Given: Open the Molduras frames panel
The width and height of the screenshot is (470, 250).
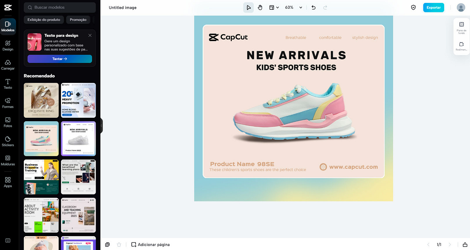Looking at the screenshot, I should coord(8,161).
